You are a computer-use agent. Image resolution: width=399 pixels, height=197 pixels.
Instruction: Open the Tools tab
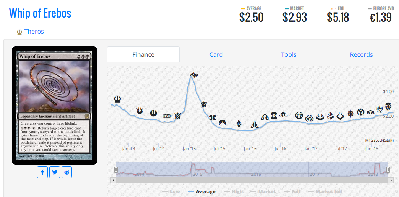(x=289, y=54)
